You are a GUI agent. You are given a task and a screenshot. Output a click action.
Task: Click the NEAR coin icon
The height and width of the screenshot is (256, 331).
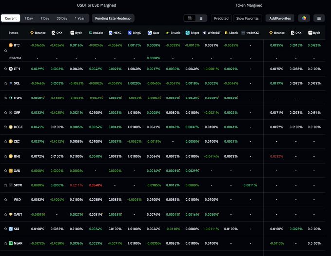click(x=11, y=243)
